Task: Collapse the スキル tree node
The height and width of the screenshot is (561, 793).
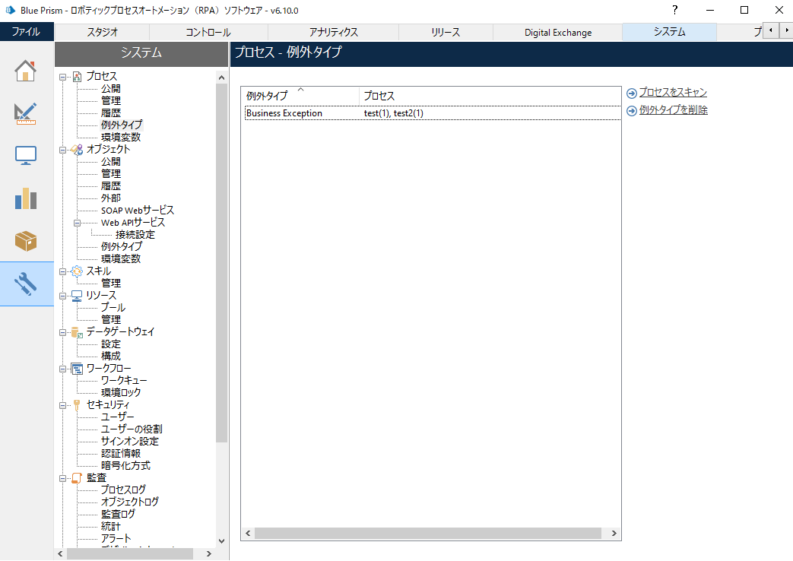Action: point(62,271)
